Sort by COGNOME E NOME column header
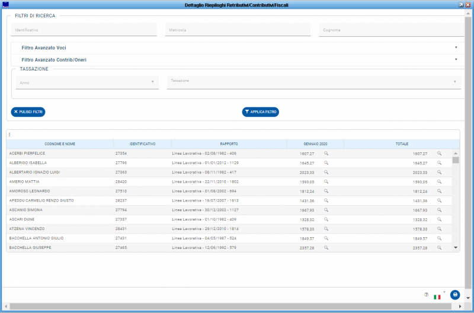474x313 pixels. (60, 144)
